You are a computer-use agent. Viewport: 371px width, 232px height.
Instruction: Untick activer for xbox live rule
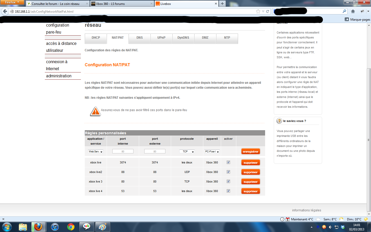(x=228, y=162)
